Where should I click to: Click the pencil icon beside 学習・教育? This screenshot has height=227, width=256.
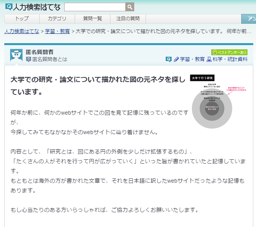[176, 59]
